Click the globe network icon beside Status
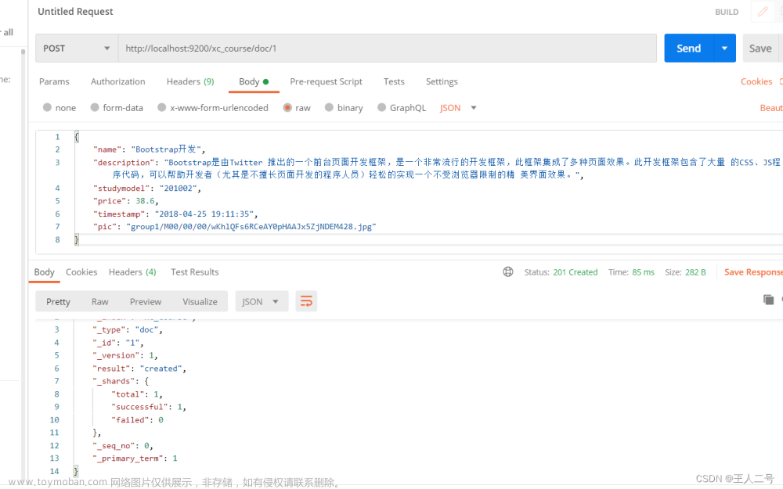Viewport: 783px width, 489px height. click(x=508, y=272)
